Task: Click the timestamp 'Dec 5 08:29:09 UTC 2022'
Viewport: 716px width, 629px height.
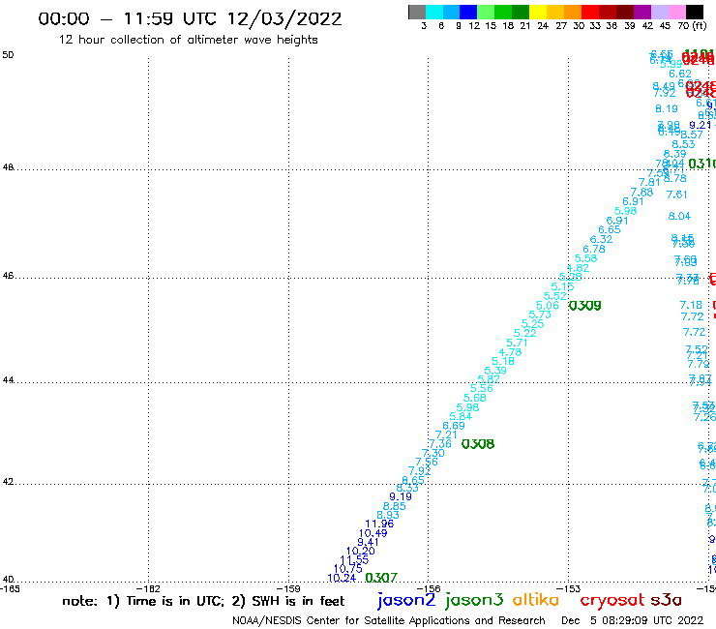Action: pos(633,621)
